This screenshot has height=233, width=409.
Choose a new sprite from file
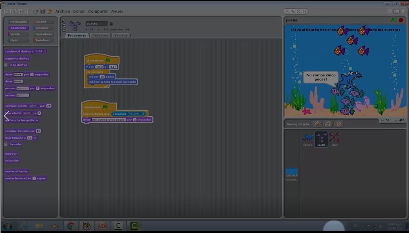point(328,124)
